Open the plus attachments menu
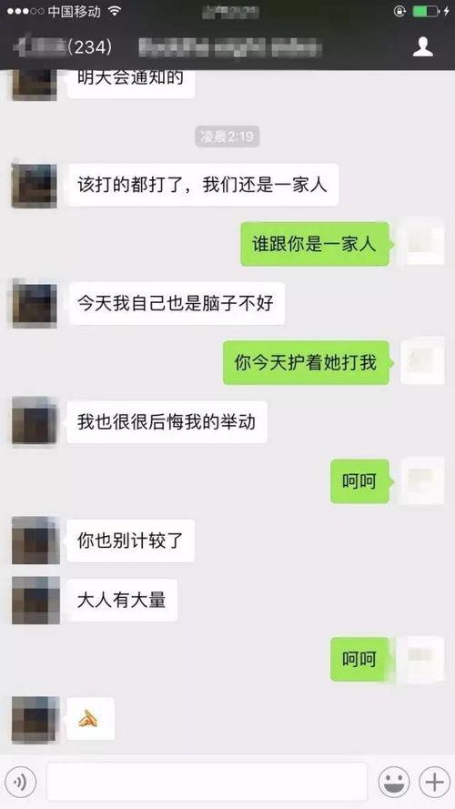Screen dimensions: 455x809 coord(434,783)
